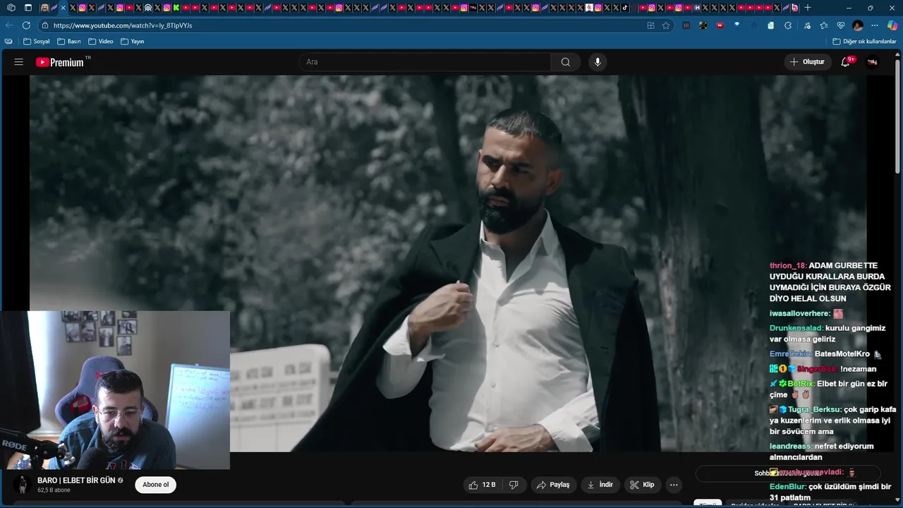Like the video with 12 B likes
The height and width of the screenshot is (508, 903).
pyautogui.click(x=482, y=485)
